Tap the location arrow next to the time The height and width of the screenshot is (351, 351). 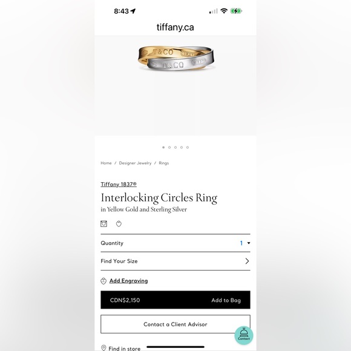[133, 11]
